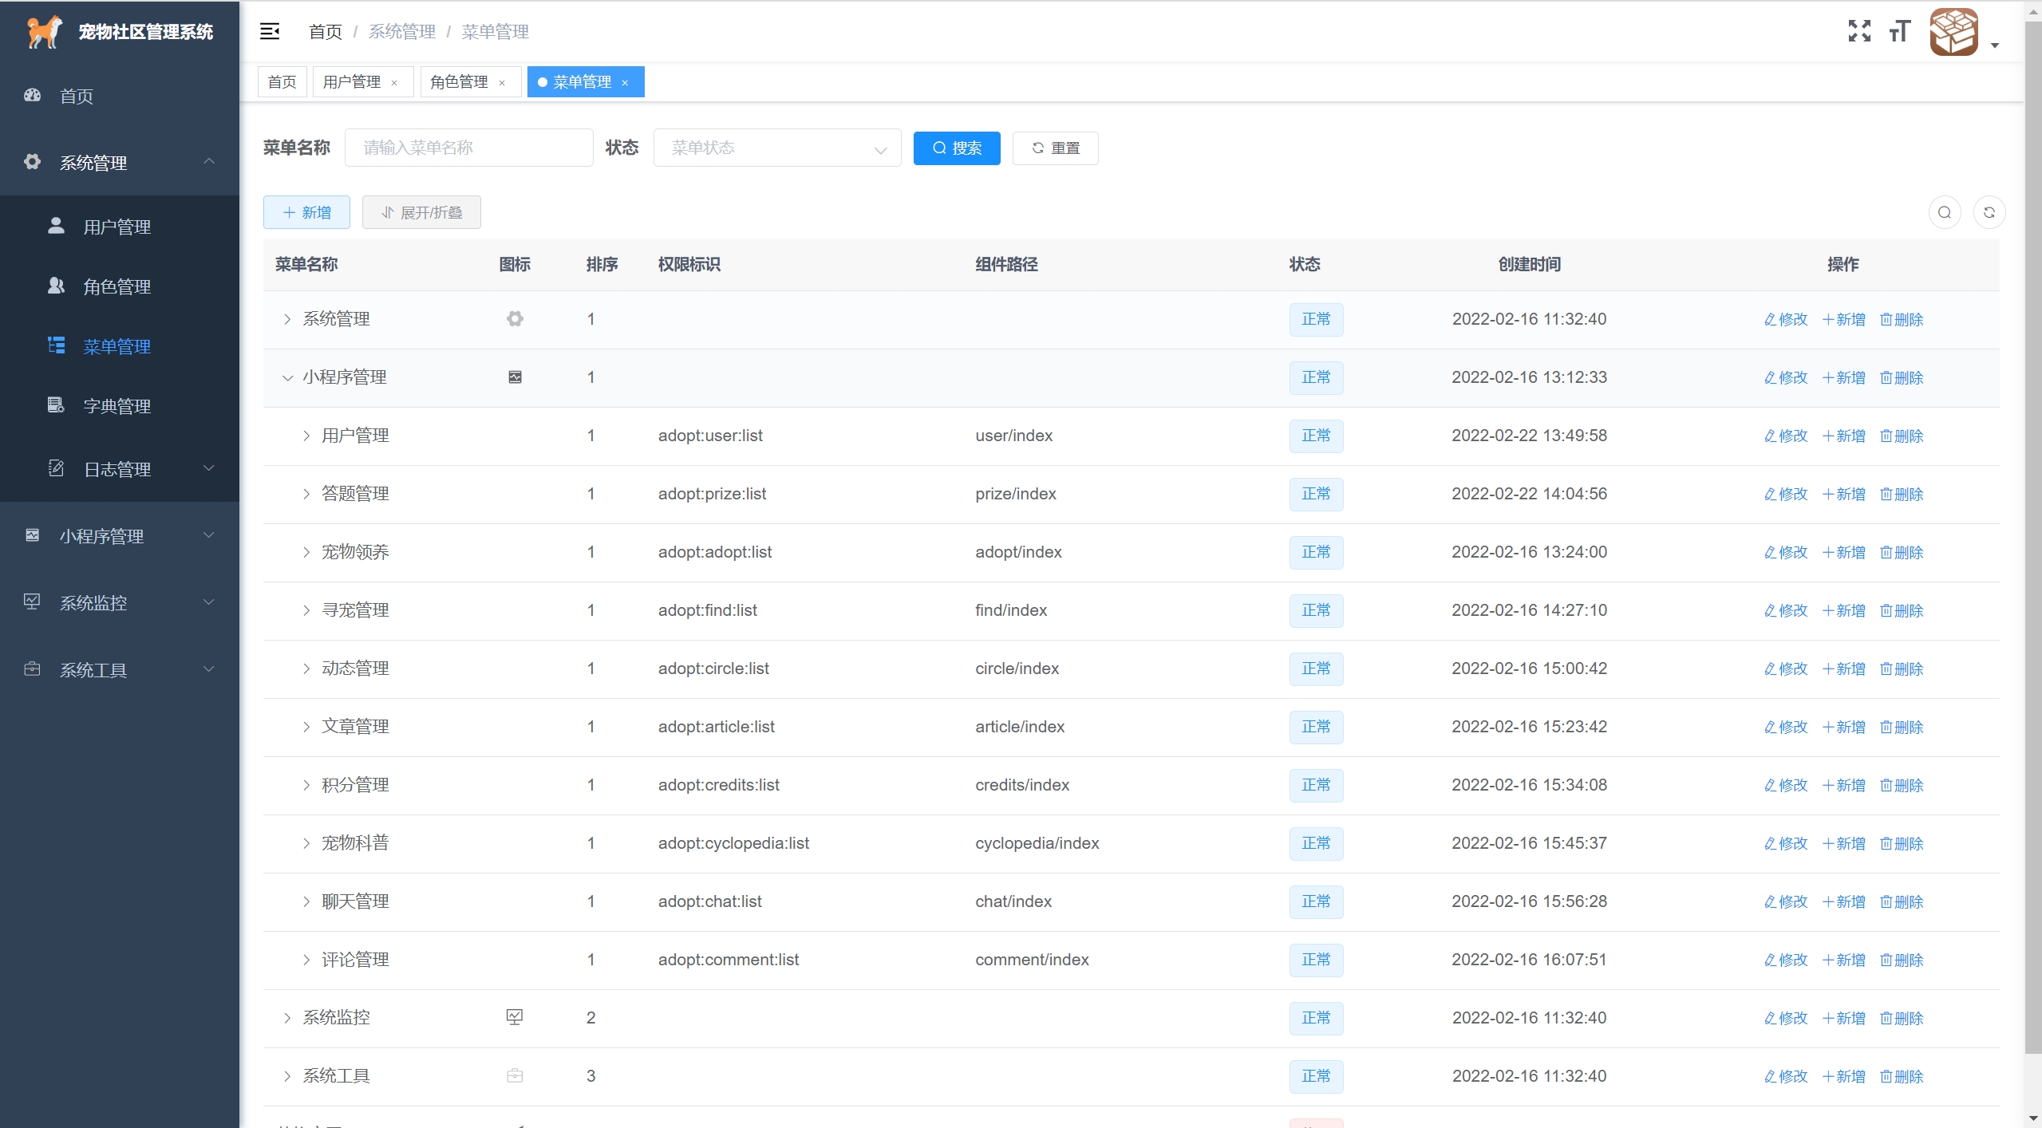Switch to the 用户管理 tab
This screenshot has width=2042, height=1128.
coord(352,81)
